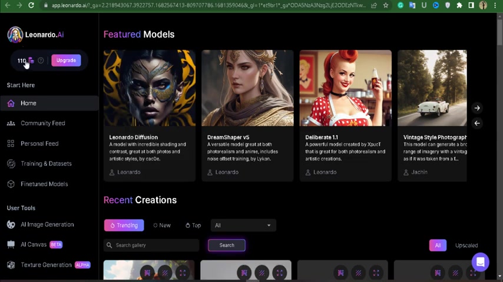
Task: Click the Personal Feed grid icon
Action: [11, 143]
